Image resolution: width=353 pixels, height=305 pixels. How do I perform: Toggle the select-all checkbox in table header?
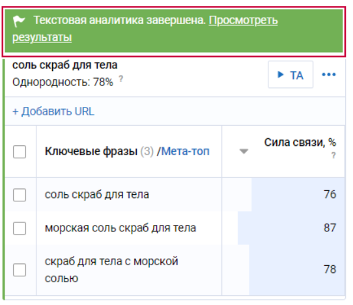[x=20, y=152]
